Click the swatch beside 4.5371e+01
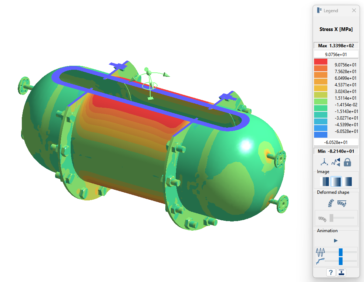This screenshot has height=282, width=364. pyautogui.click(x=321, y=82)
